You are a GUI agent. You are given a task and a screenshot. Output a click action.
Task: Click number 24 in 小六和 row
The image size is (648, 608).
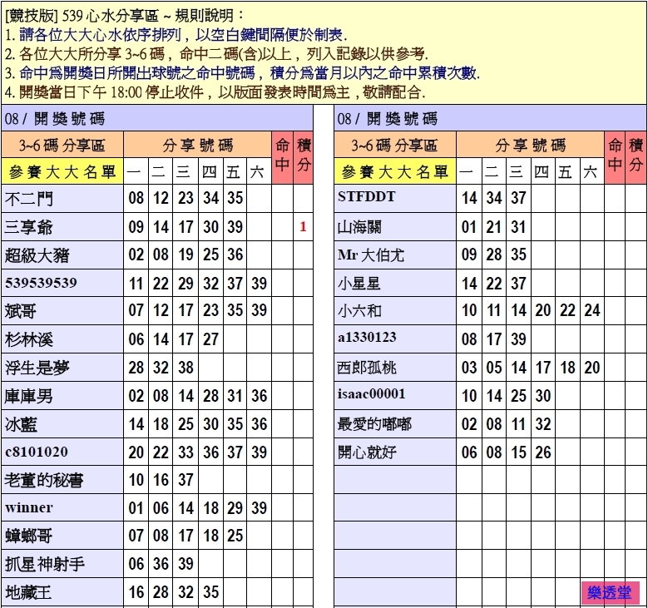tap(592, 310)
